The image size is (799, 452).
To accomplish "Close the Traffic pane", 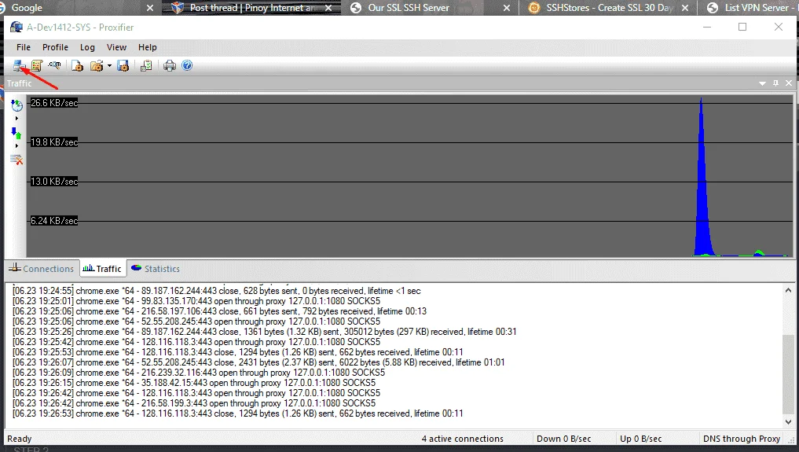I will click(789, 83).
